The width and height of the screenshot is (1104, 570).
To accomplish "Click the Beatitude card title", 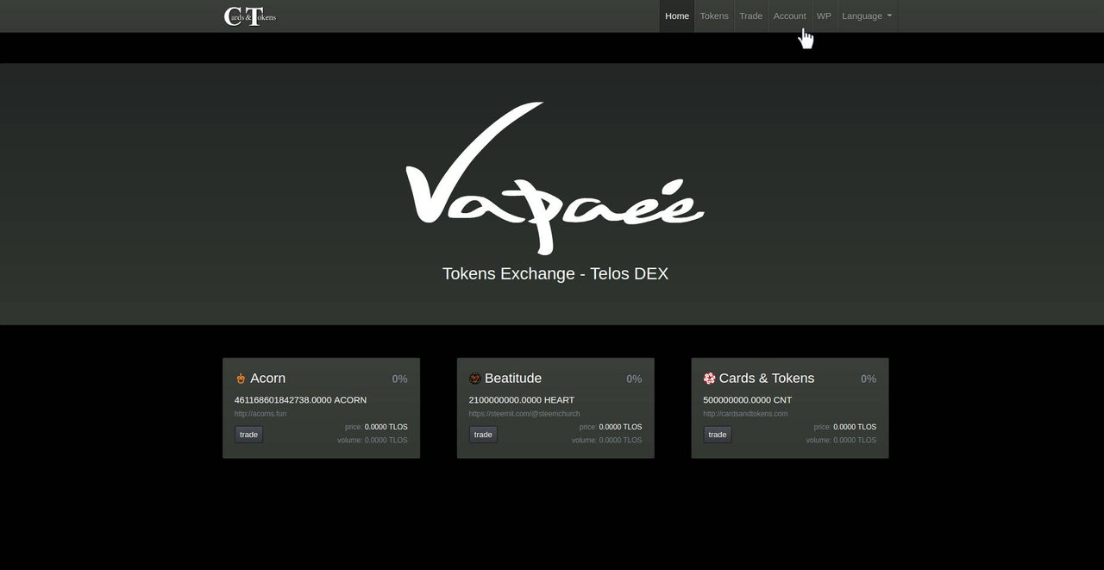I will click(513, 379).
